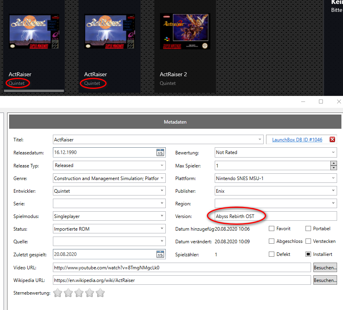Screen dimensions: 343x310
Task: Check the Portabel checkbox
Action: click(308, 229)
